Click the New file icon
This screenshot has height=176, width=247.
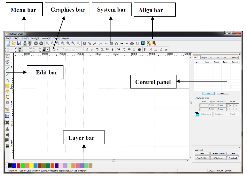tap(9, 43)
